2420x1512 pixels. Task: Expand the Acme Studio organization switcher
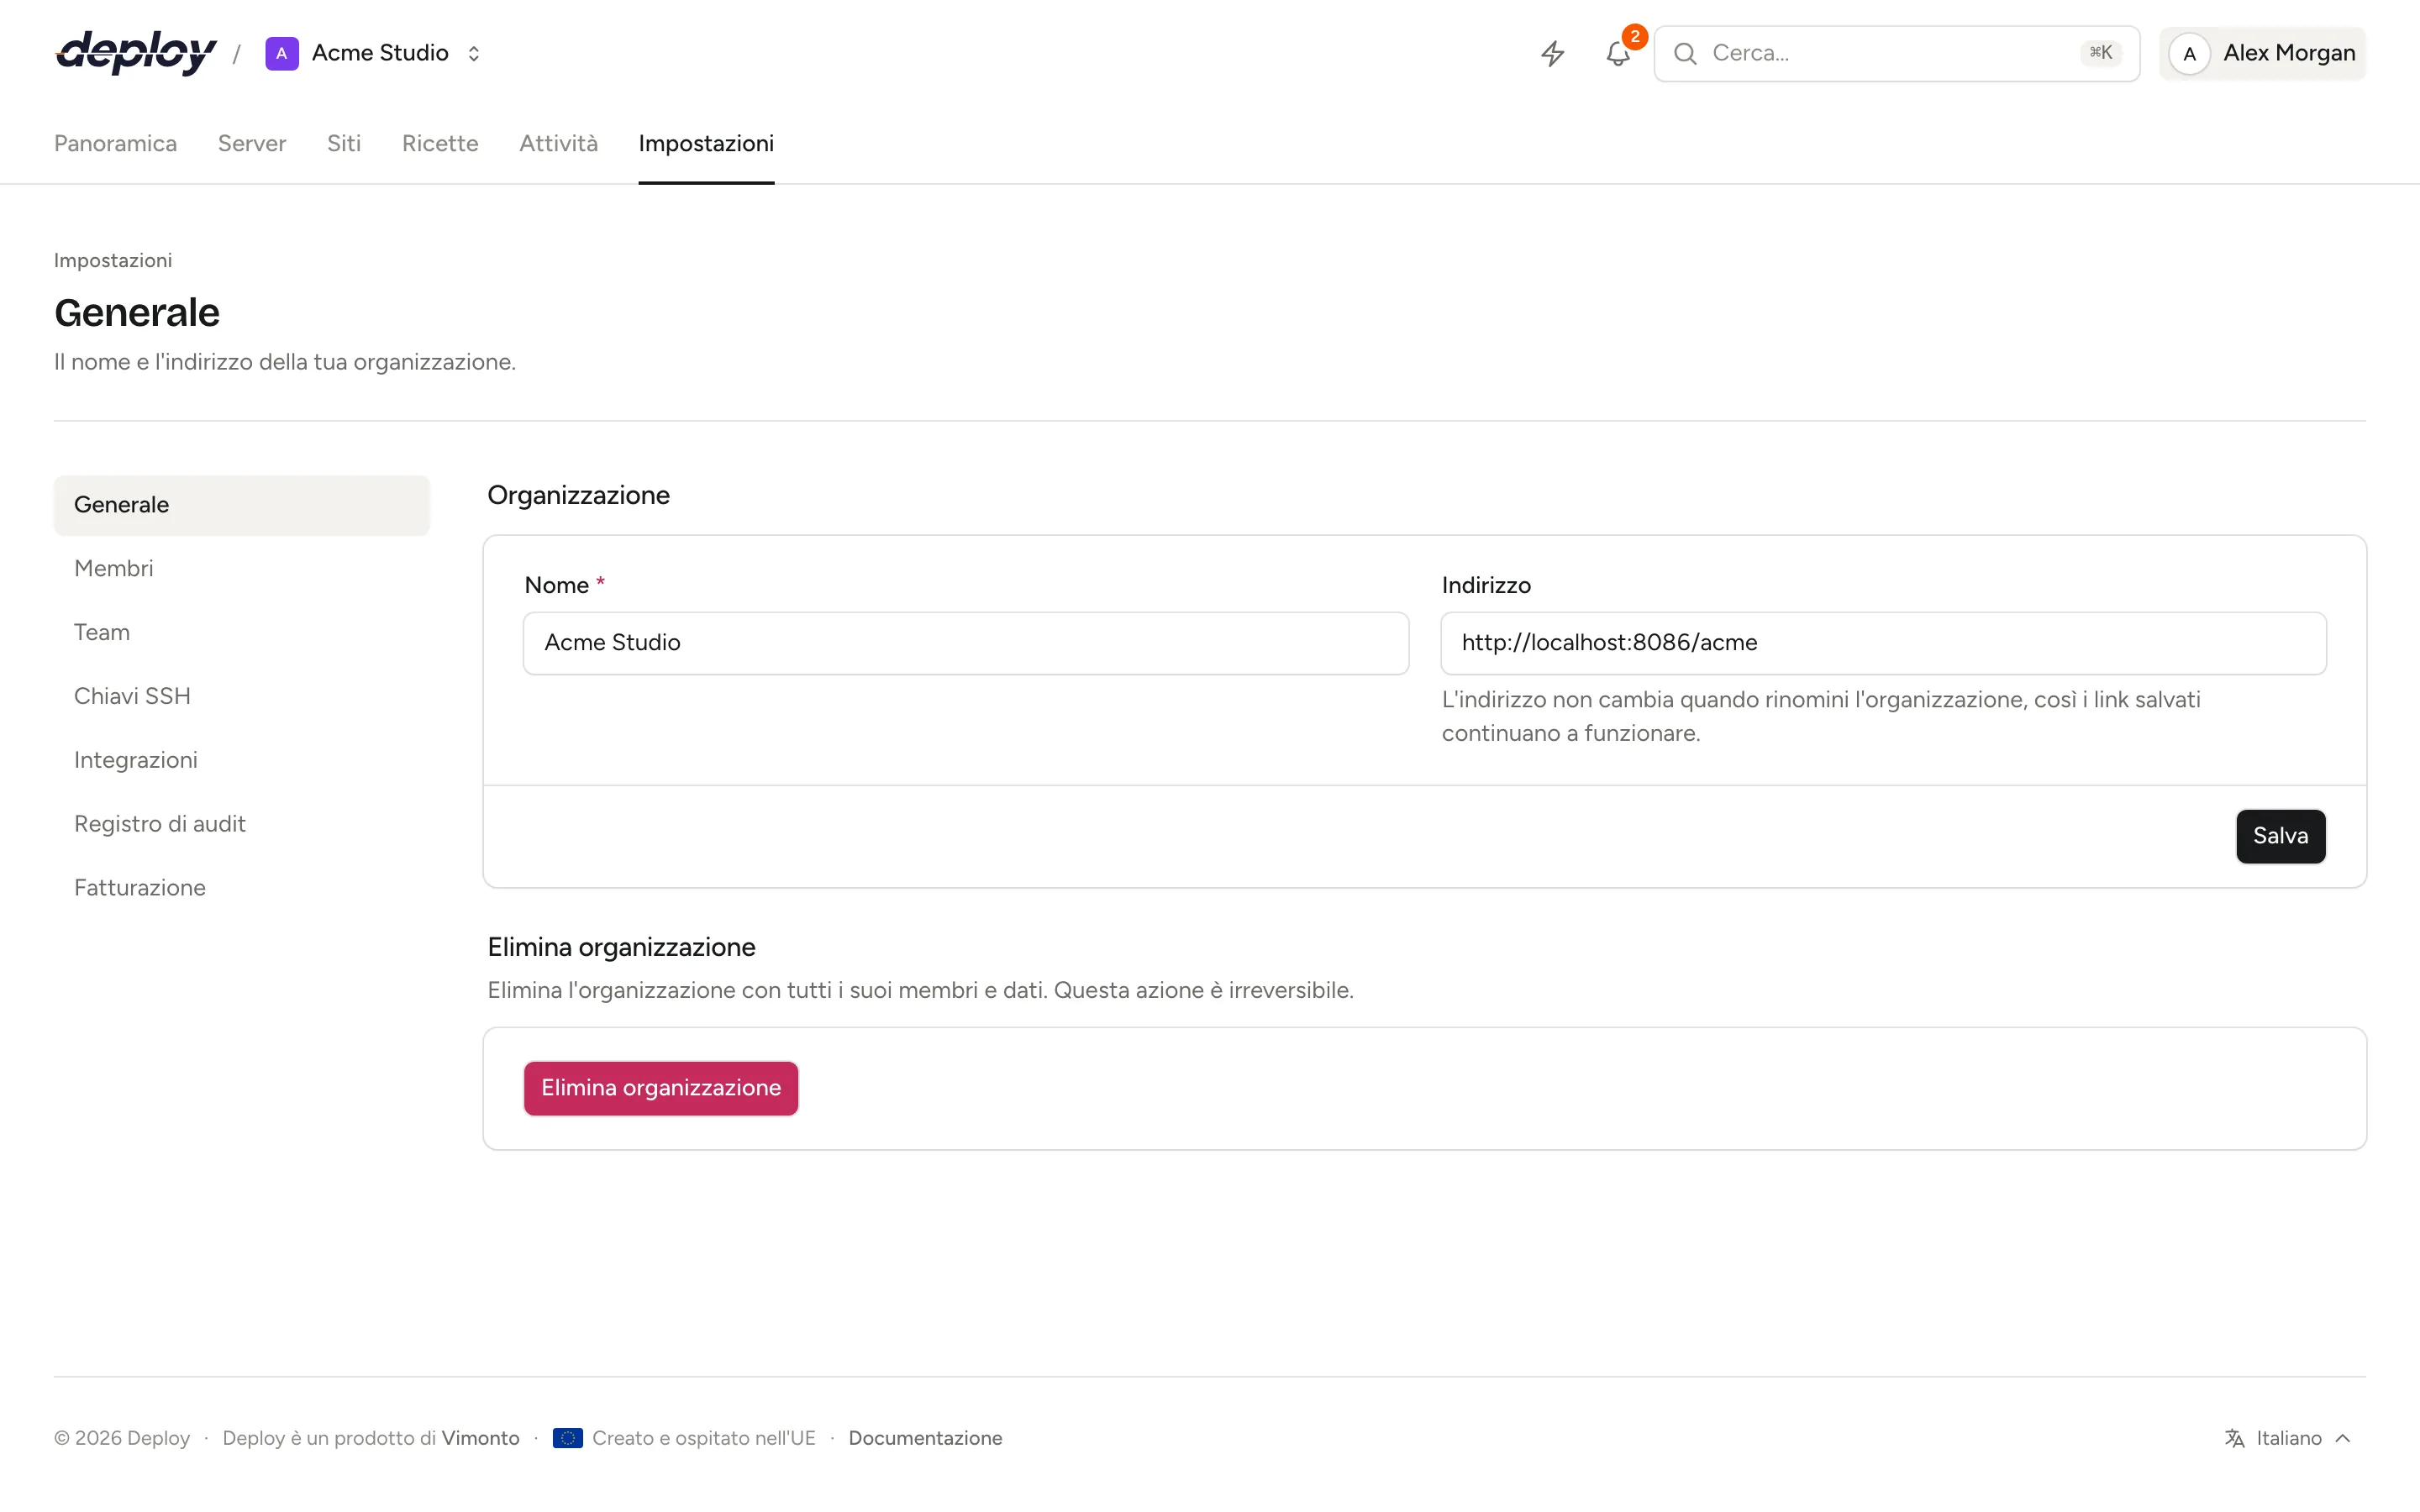[374, 53]
